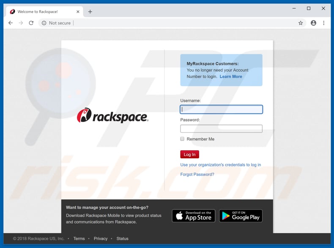Select the Welcome to Rackspace! tab
The height and width of the screenshot is (248, 334).
click(x=44, y=12)
